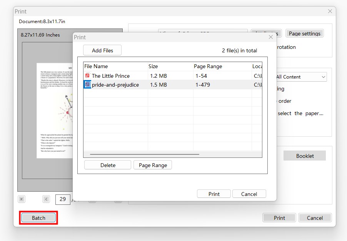This screenshot has height=241, width=347.
Task: Click the PDF icon beside The Little Prince
Action: (87, 75)
